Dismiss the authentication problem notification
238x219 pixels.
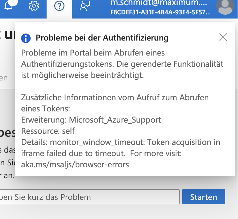(x=223, y=37)
